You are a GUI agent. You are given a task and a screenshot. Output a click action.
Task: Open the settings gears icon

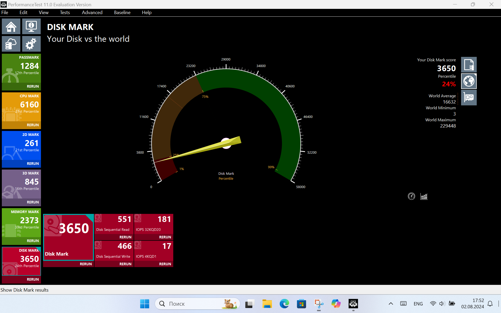click(x=31, y=44)
